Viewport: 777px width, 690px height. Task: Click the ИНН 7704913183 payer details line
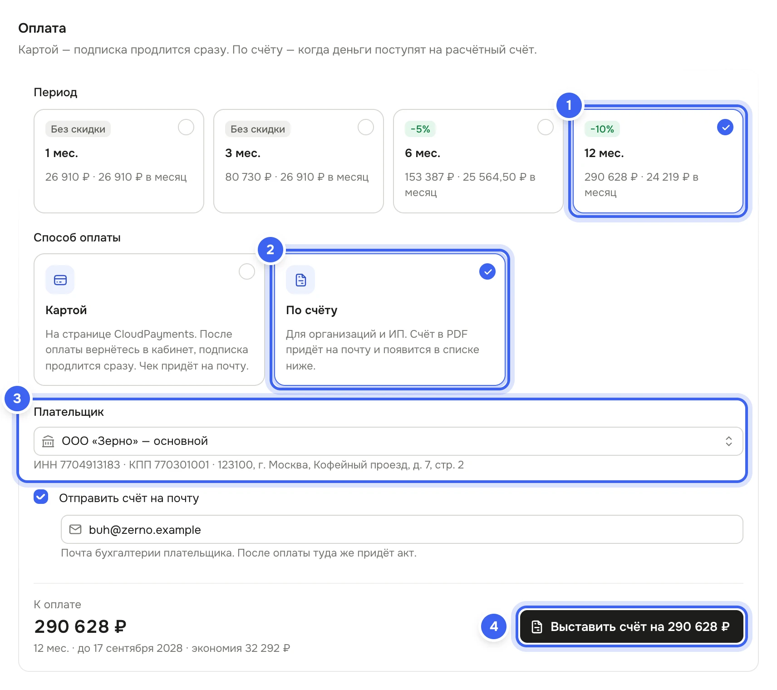click(249, 465)
